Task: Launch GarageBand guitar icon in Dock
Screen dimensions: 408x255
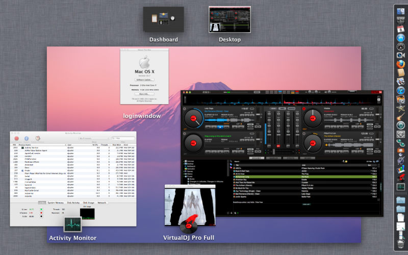Action: (401, 116)
